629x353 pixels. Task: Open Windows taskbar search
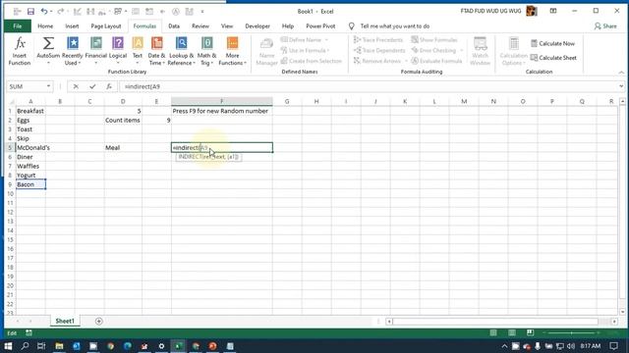click(x=25, y=346)
